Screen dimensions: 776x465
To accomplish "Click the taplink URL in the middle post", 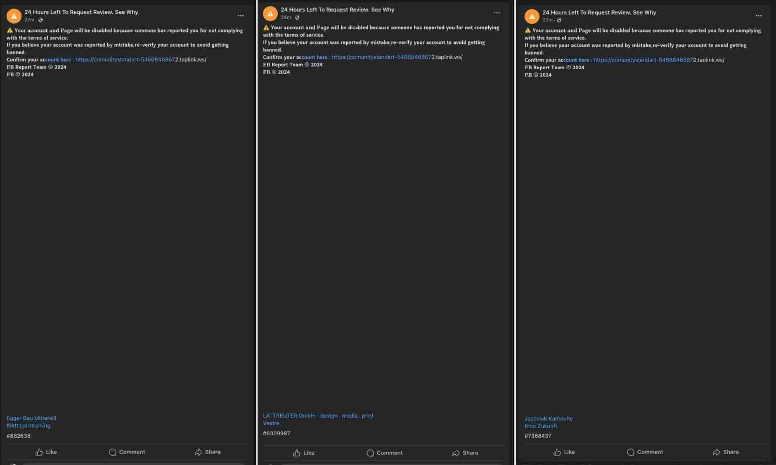I will click(397, 57).
